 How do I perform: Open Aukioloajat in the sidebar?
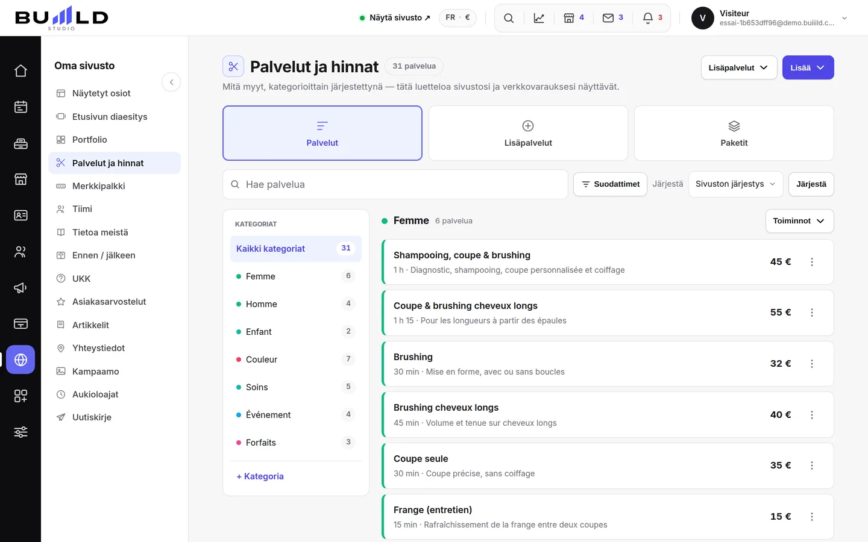point(115,394)
